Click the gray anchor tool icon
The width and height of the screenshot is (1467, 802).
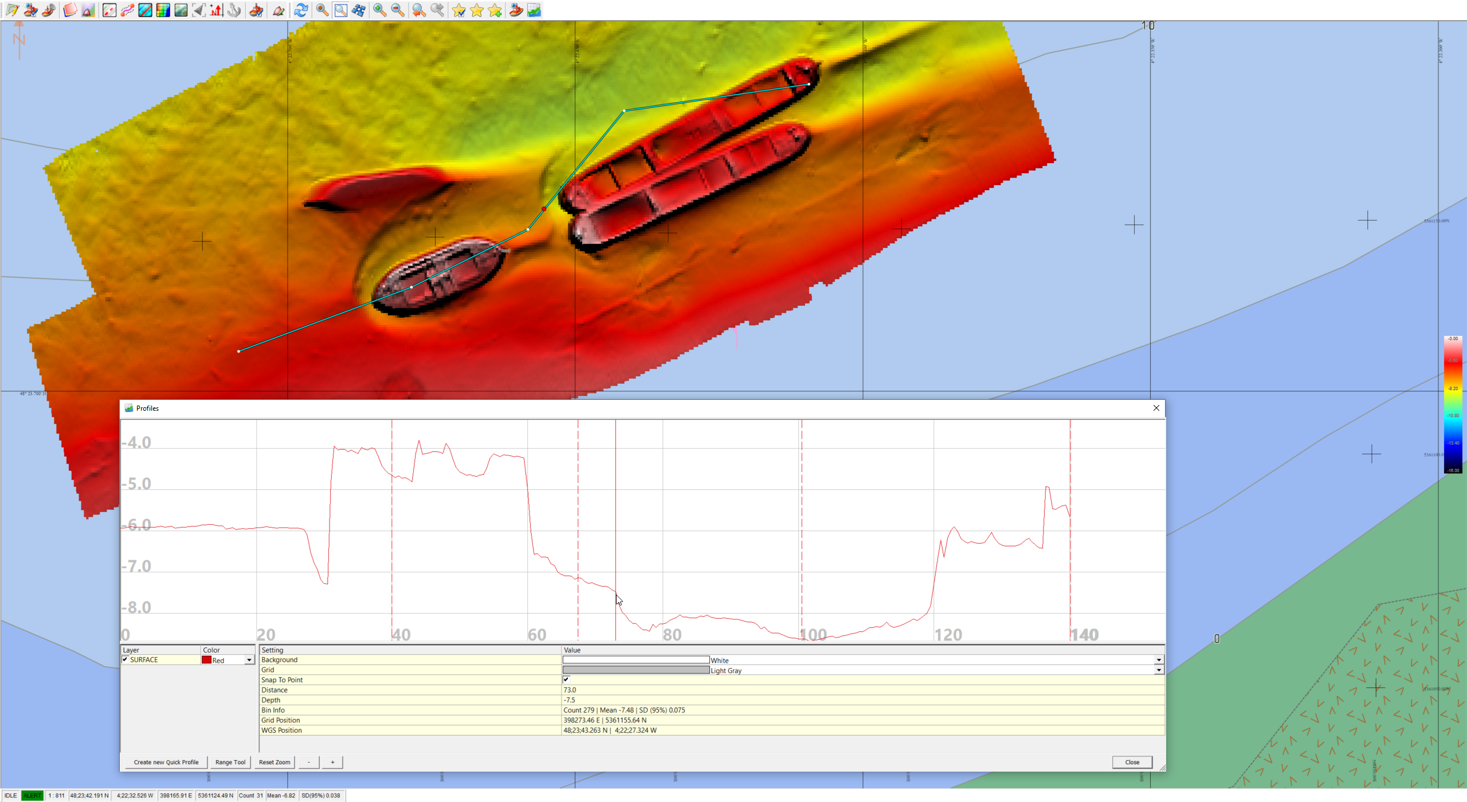pos(234,10)
